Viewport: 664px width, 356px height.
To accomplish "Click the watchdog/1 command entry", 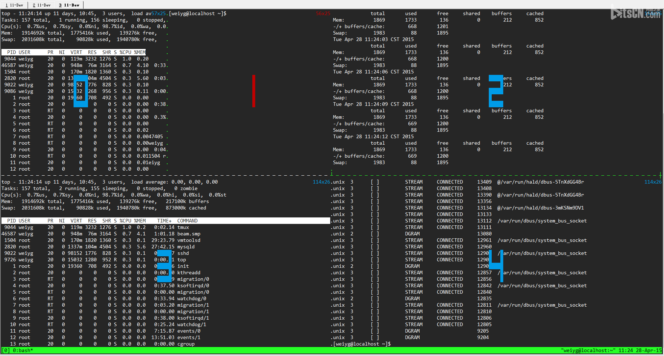I will (x=192, y=325).
